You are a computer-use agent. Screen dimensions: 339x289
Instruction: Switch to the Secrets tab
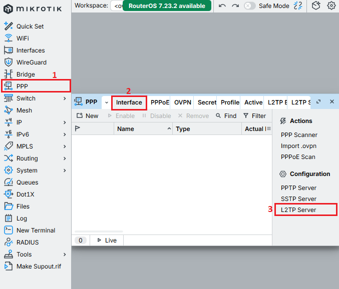pos(207,102)
